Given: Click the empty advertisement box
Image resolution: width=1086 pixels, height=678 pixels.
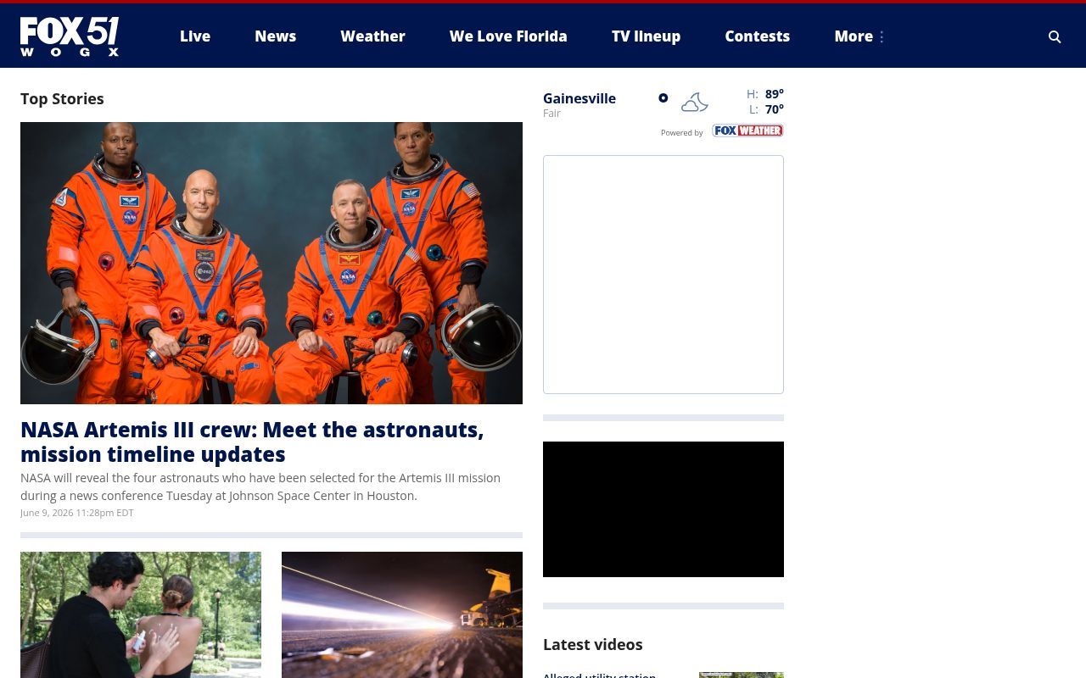Looking at the screenshot, I should (663, 275).
